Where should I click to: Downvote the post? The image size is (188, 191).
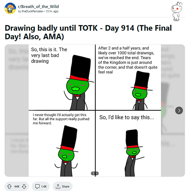[24, 186]
